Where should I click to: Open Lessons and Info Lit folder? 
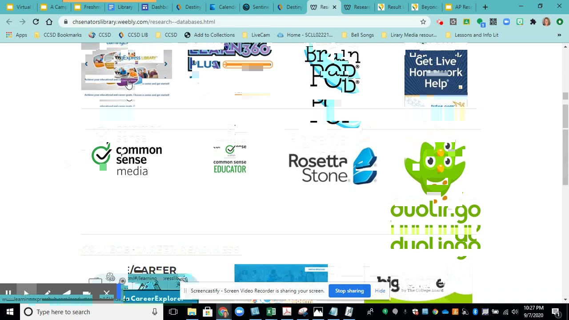tap(472, 35)
